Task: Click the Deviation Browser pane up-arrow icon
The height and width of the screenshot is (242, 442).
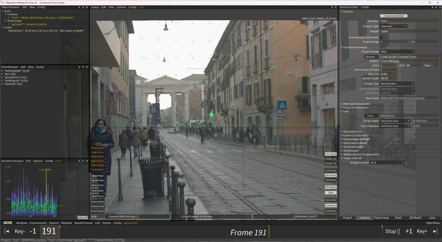Action: point(79,161)
